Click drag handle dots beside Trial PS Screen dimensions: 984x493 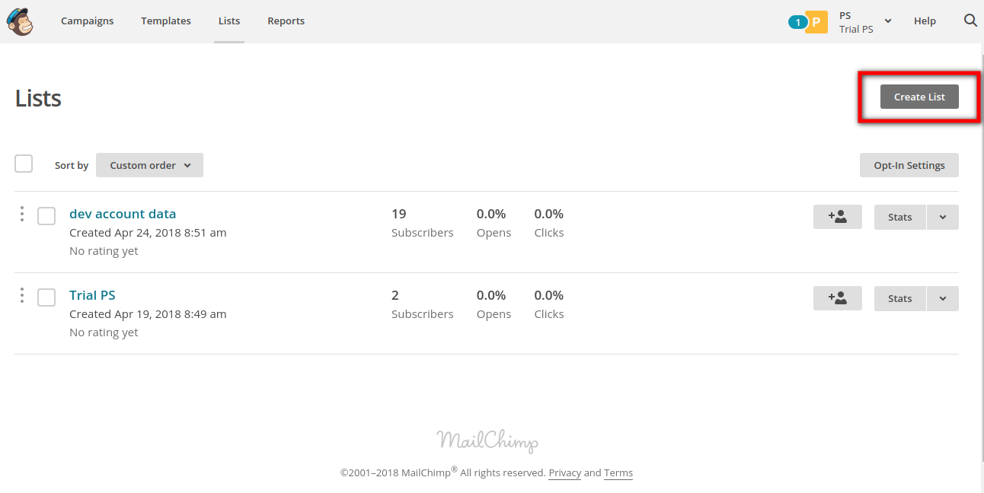click(x=22, y=296)
